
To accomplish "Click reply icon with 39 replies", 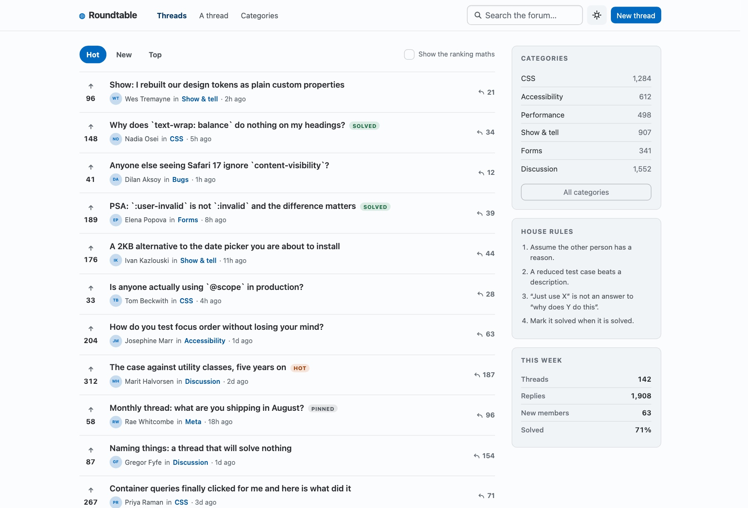I will [480, 214].
